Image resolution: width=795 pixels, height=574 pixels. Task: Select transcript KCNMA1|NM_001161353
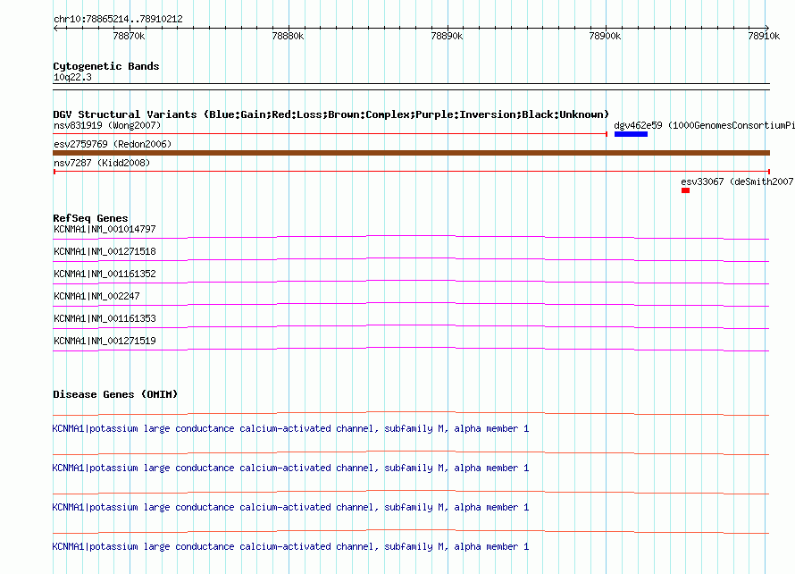[105, 318]
